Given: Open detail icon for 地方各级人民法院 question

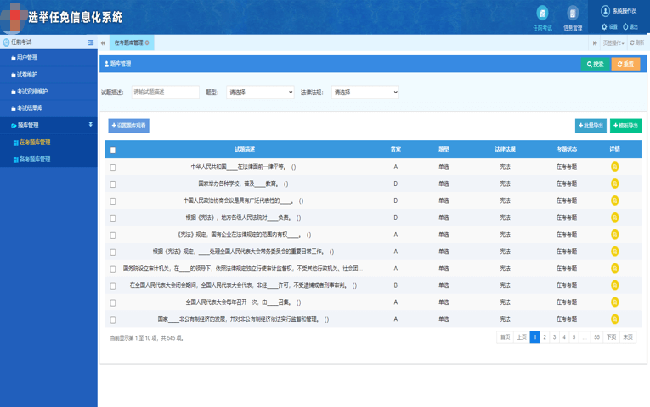Looking at the screenshot, I should (x=615, y=218).
